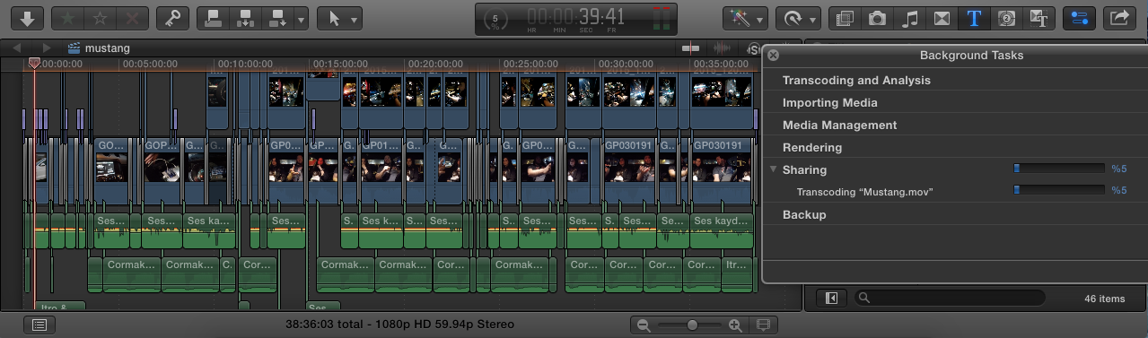Toggle the Titles Browser T button
Image resolution: width=1148 pixels, height=338 pixels.
point(974,18)
